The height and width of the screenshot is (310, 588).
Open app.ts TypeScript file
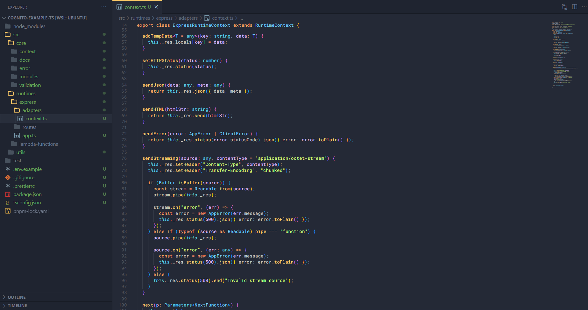pyautogui.click(x=29, y=136)
